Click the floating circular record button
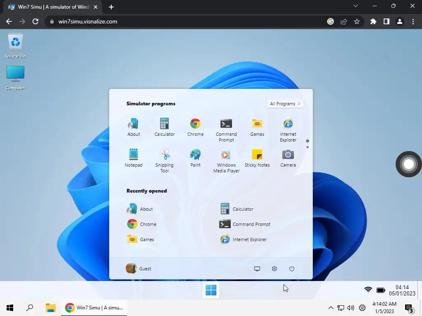 point(408,164)
